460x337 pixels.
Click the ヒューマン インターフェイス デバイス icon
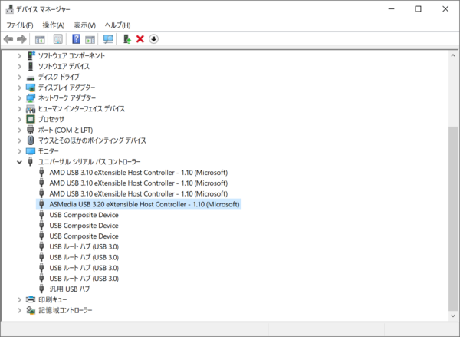(x=31, y=109)
